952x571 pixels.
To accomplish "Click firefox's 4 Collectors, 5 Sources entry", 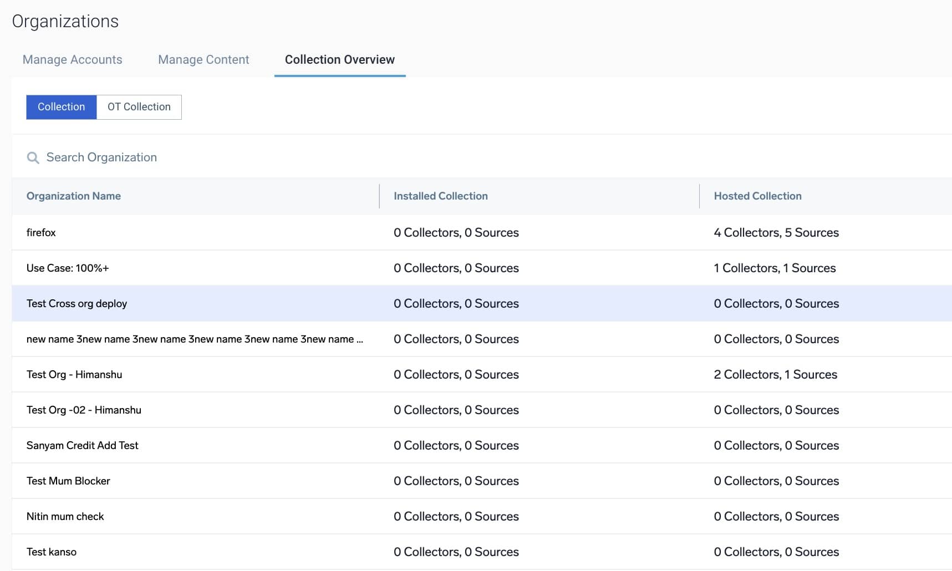I will pos(776,232).
